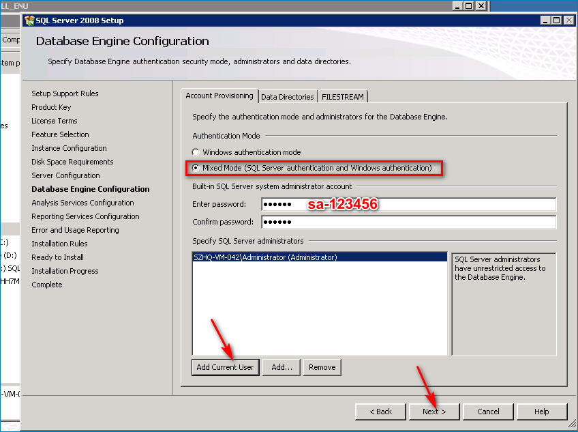Close the SQL Server 2008 Setup window
Viewport: 578px width, 432px height.
tap(569, 20)
